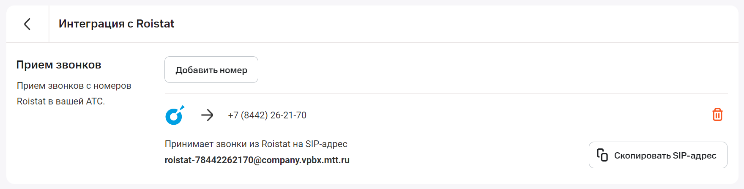
Task: Click the word "Интеграция" in the header
Action: click(91, 24)
